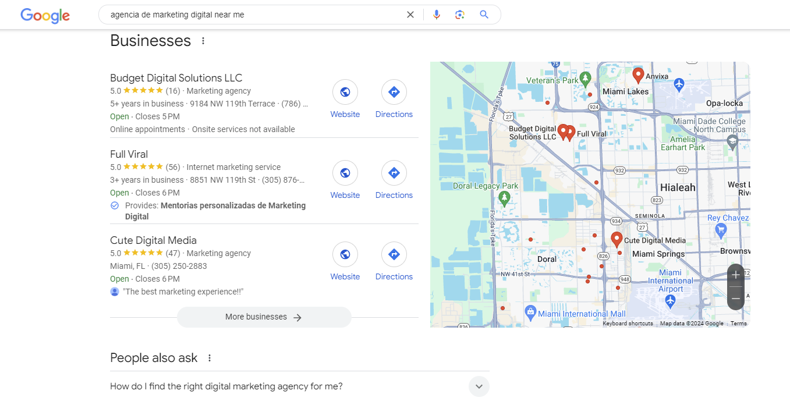The width and height of the screenshot is (790, 401).
Task: Click the Cute Digital Media map pin
Action: pyautogui.click(x=617, y=240)
